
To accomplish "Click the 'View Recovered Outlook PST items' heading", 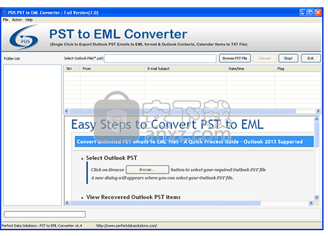I will click(133, 197).
